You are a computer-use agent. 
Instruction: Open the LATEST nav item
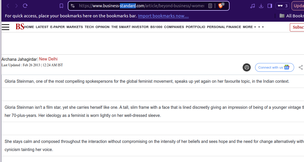click(42, 27)
